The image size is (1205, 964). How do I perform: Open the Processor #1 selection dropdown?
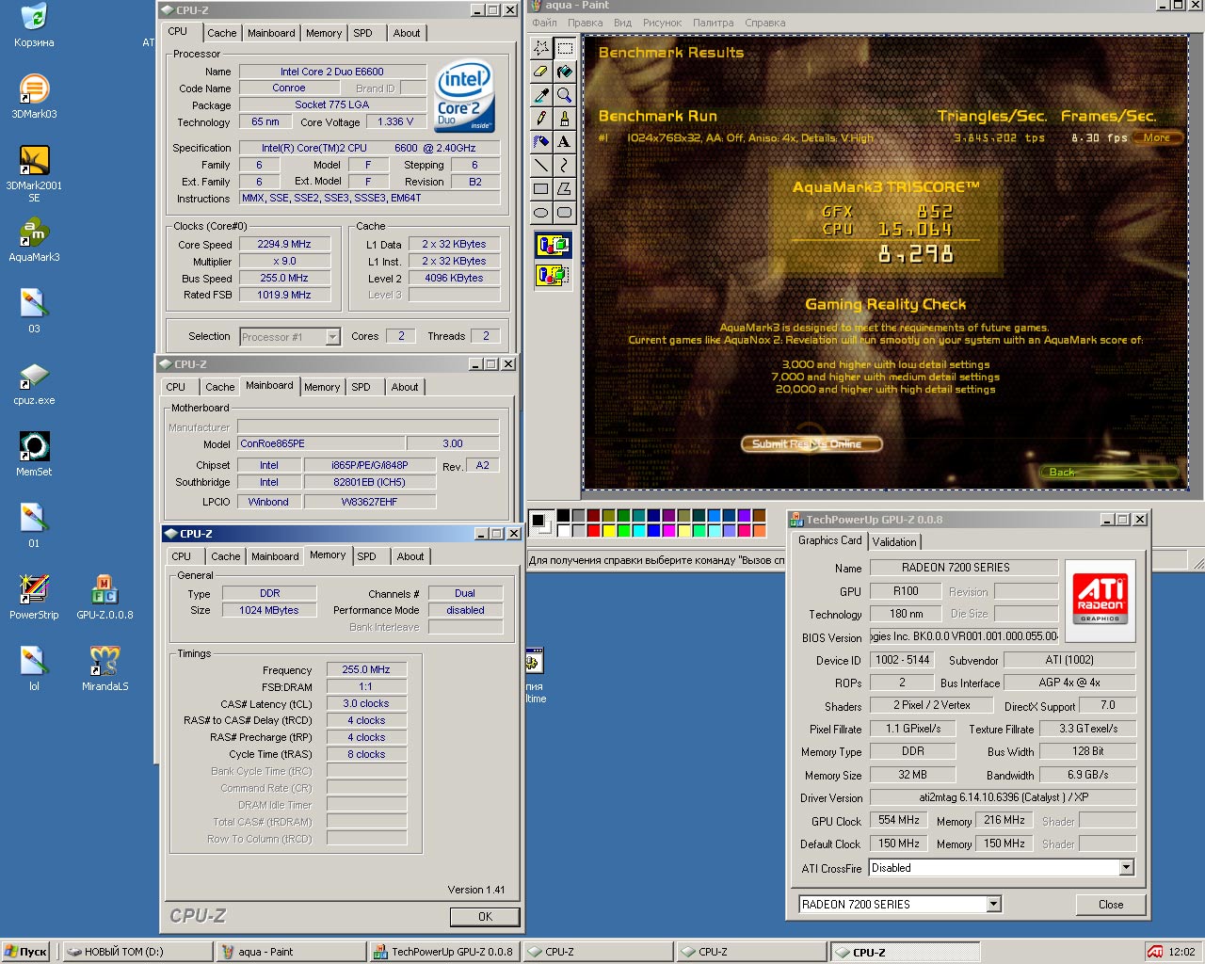coord(332,336)
